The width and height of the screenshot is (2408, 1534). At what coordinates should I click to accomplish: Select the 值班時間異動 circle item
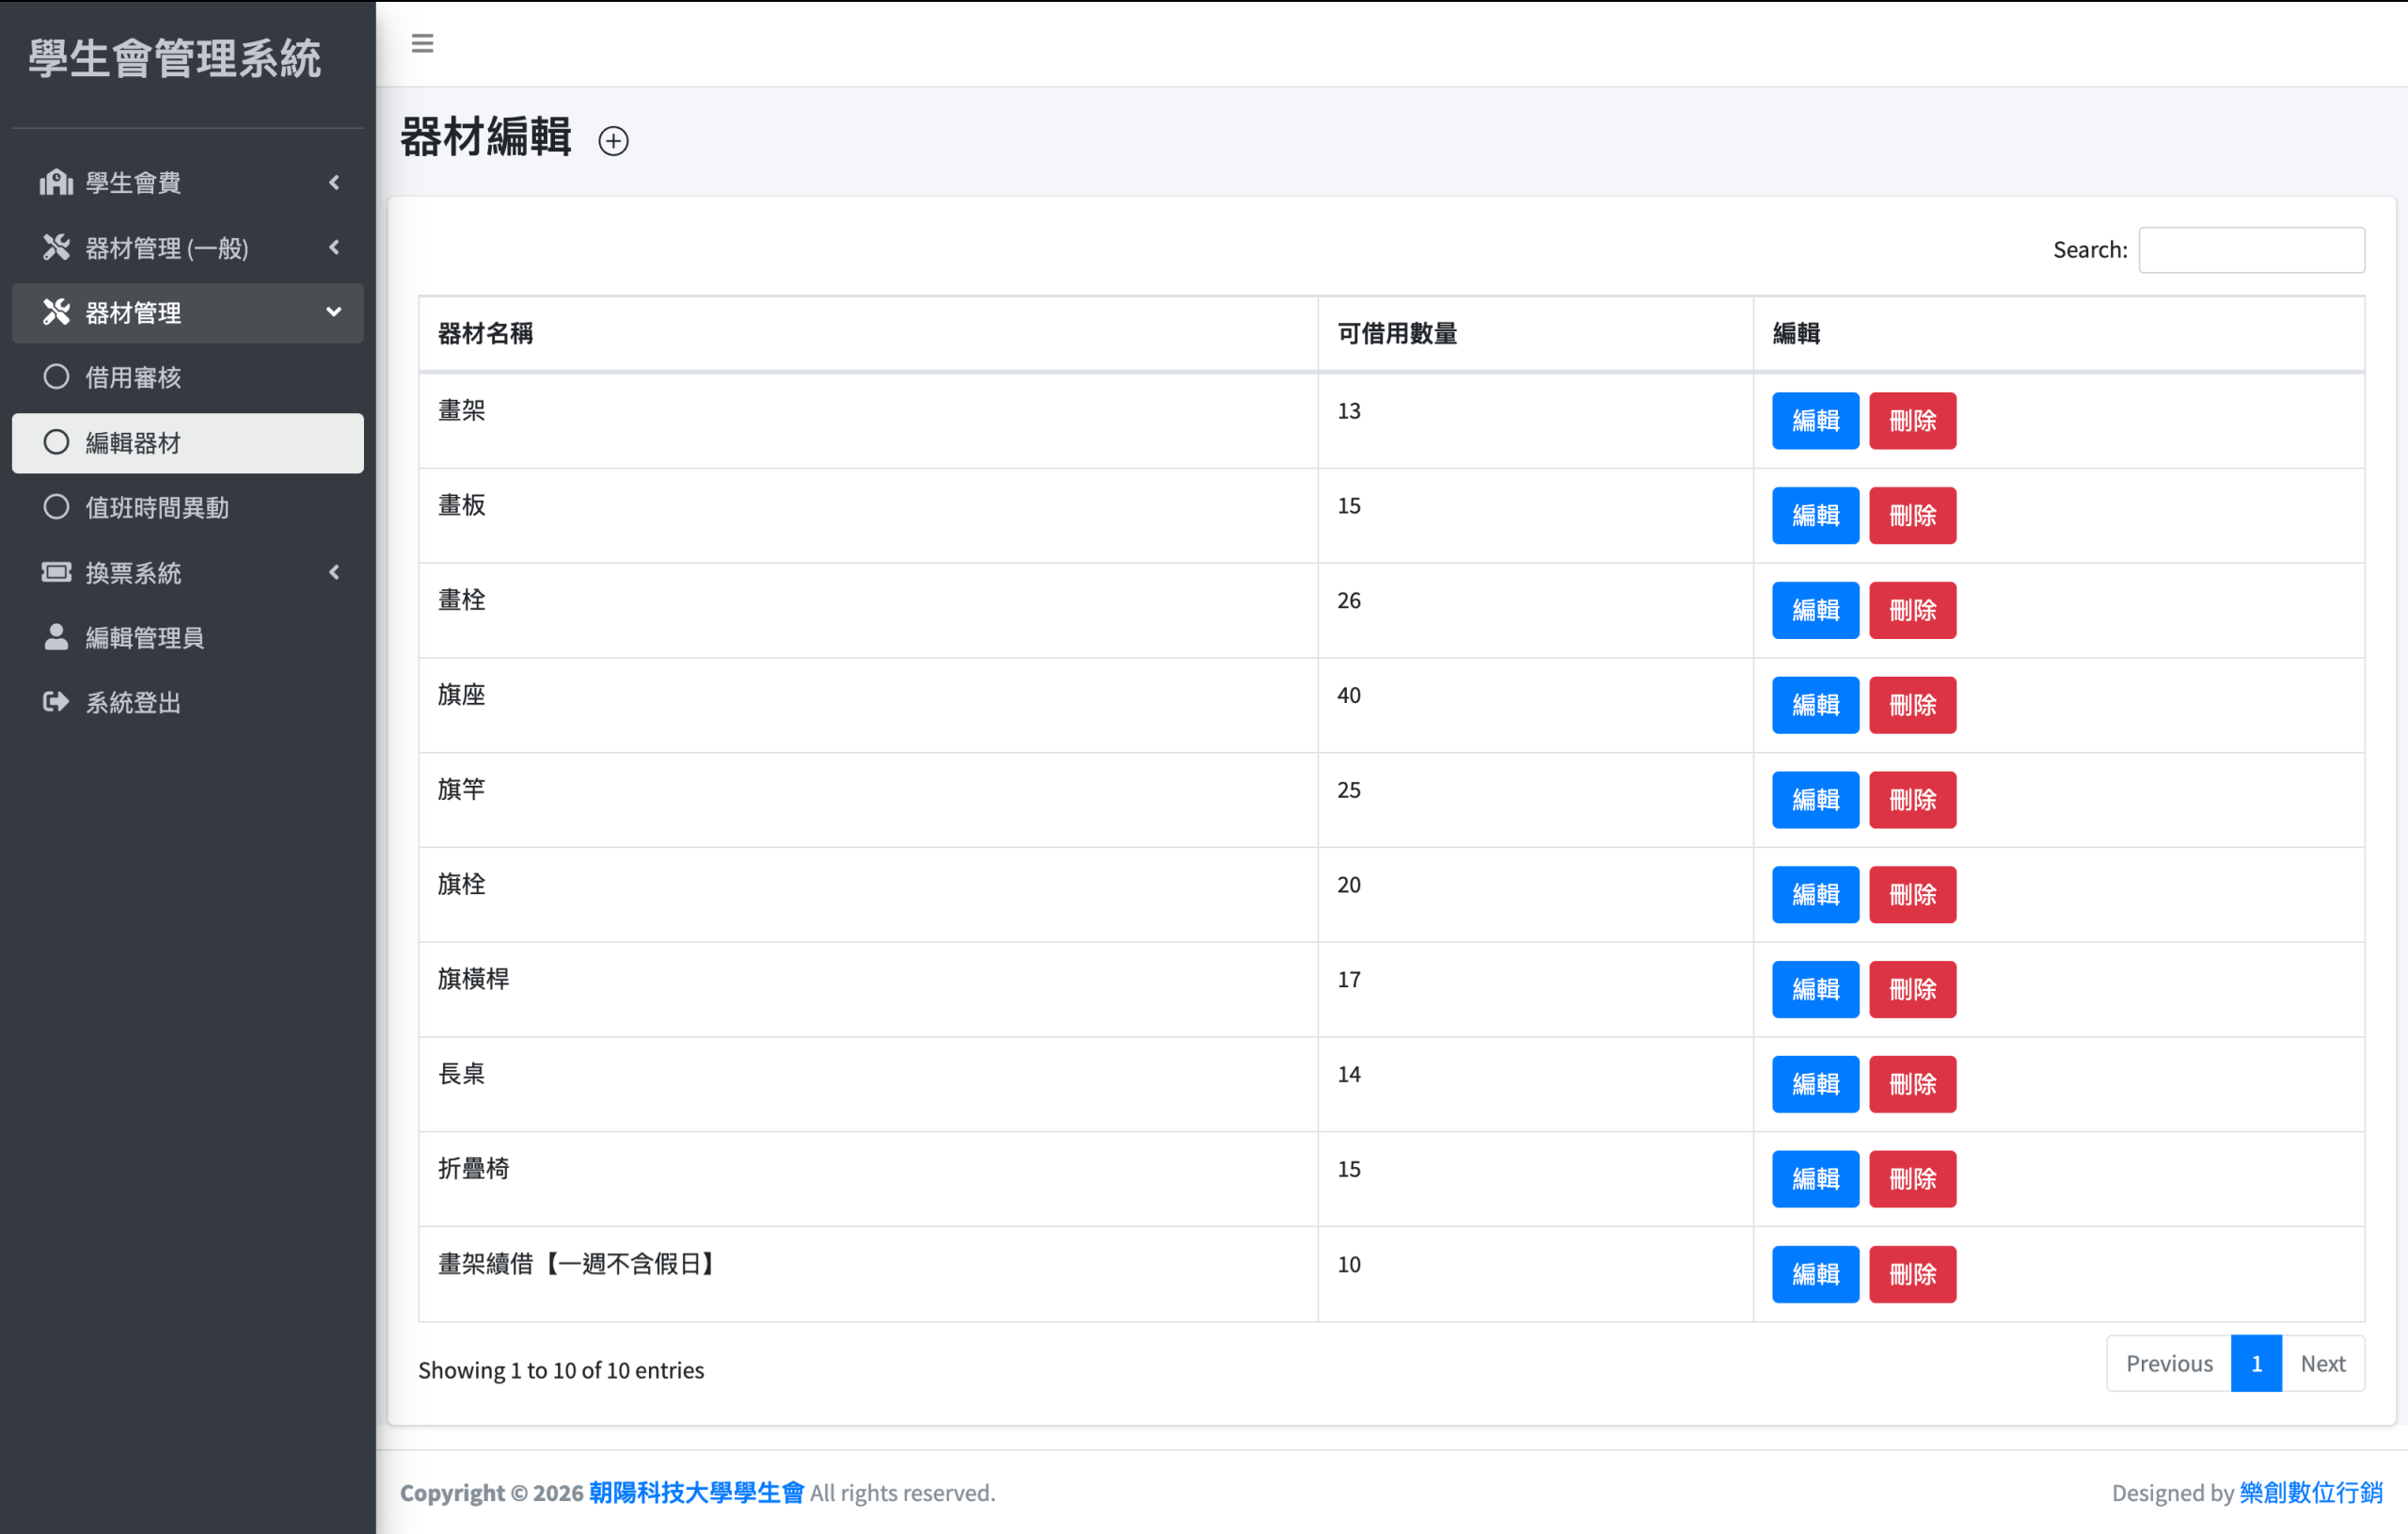point(57,507)
